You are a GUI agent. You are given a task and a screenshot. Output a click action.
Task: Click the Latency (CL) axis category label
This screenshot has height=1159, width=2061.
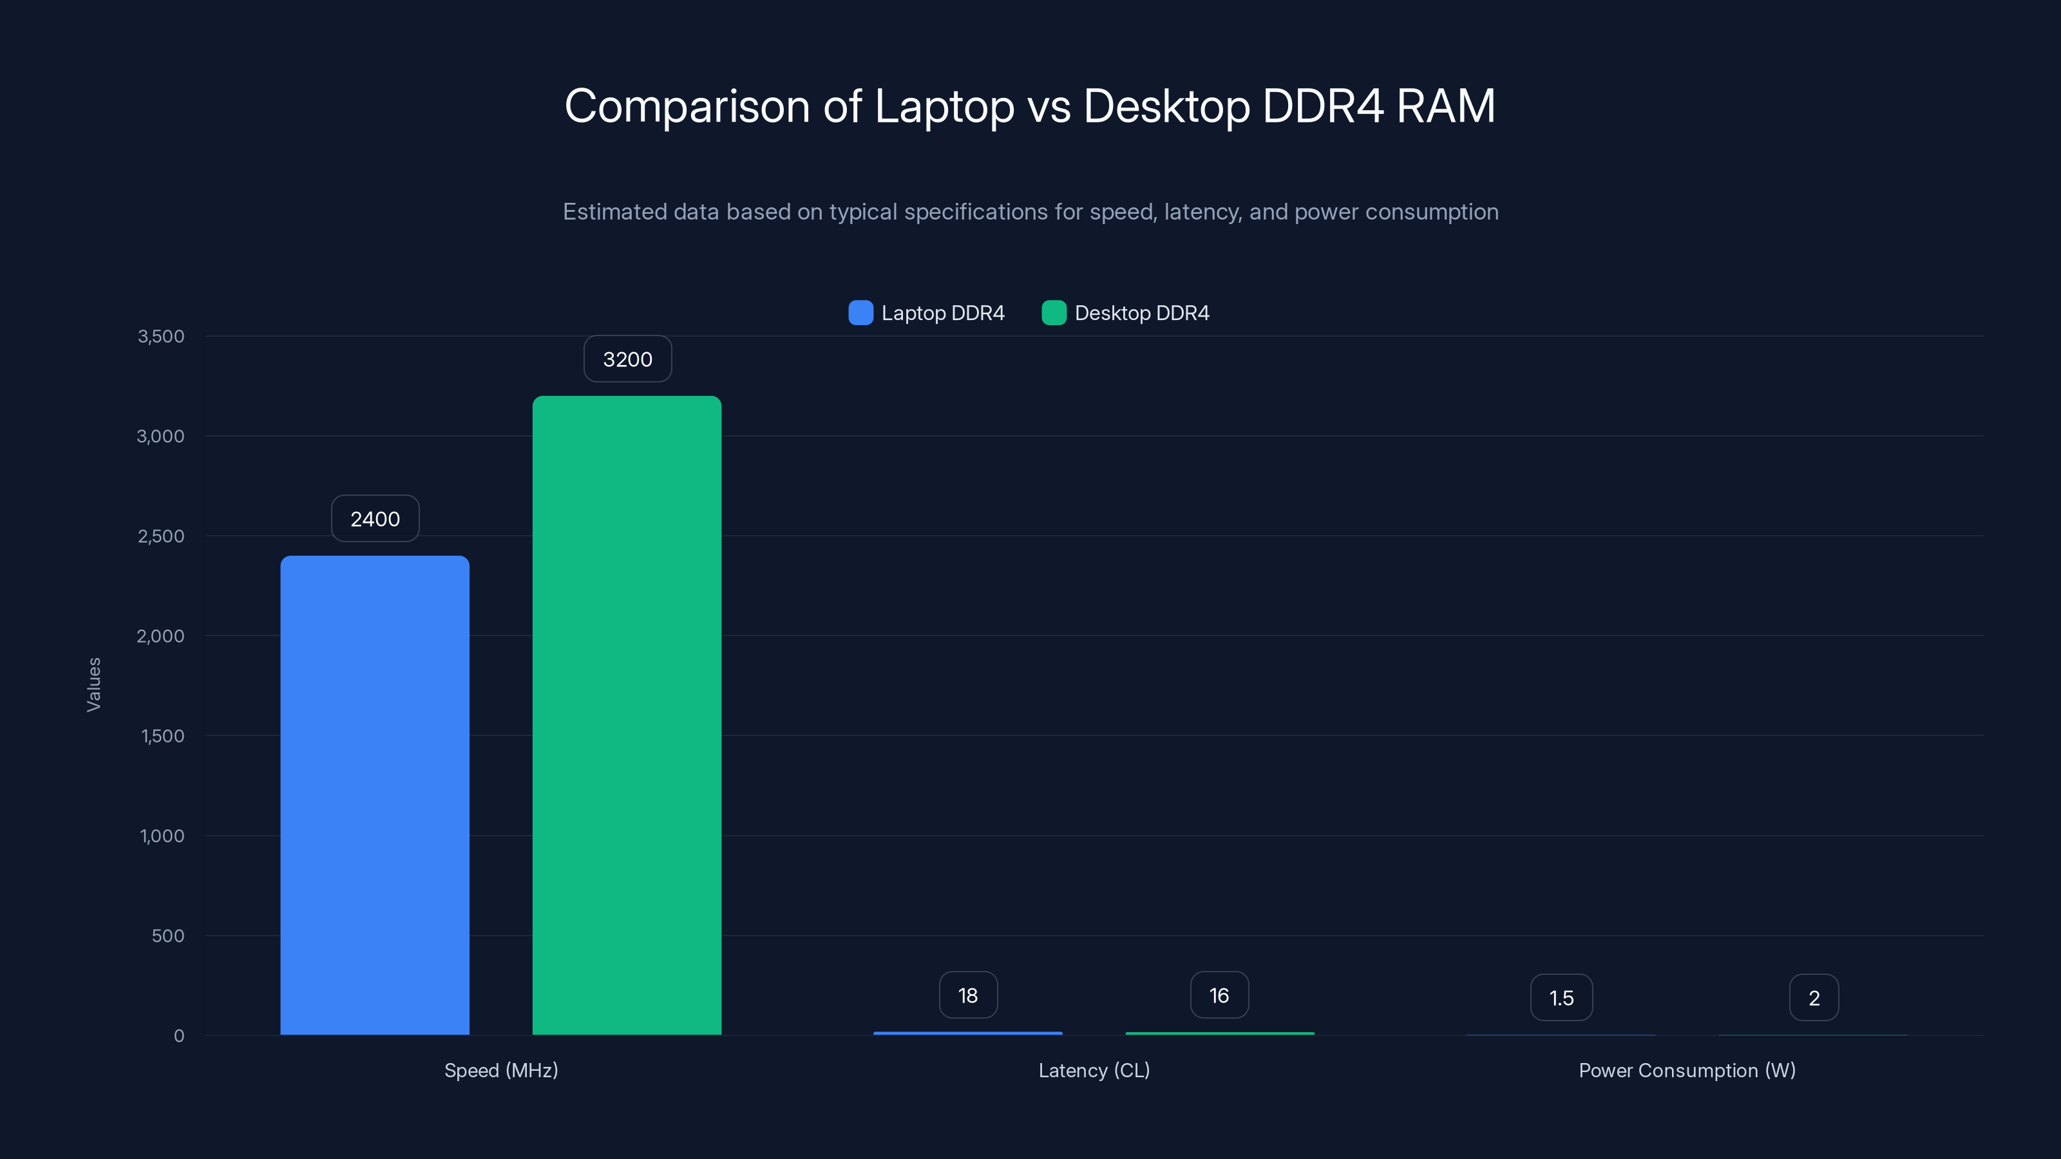(1094, 1070)
